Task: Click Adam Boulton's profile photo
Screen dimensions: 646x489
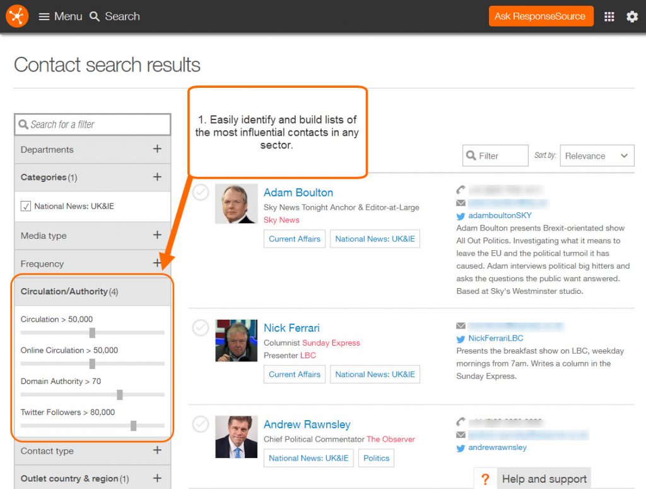Action: [x=237, y=204]
